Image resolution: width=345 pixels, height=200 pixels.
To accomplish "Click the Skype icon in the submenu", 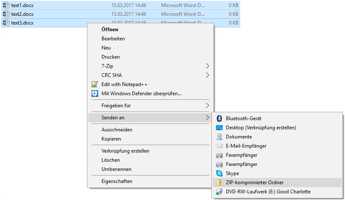I will click(x=219, y=173).
